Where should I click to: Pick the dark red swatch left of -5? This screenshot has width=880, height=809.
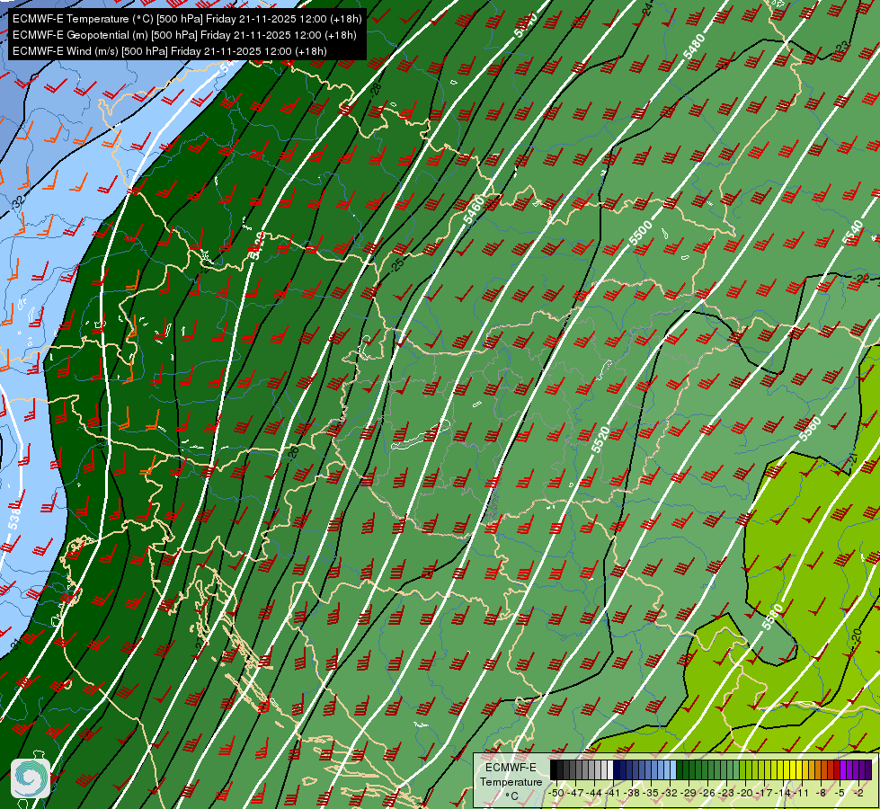coord(836,770)
